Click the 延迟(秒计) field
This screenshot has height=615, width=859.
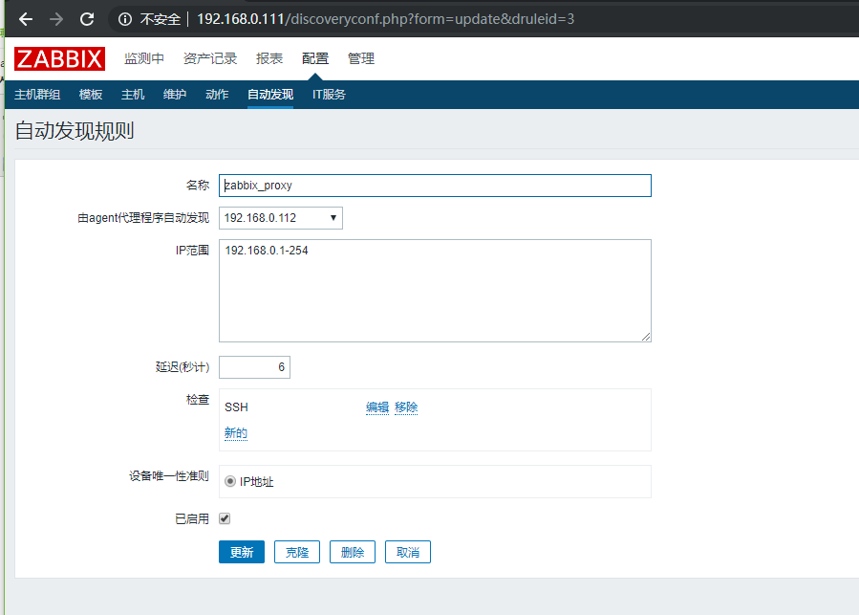[255, 367]
